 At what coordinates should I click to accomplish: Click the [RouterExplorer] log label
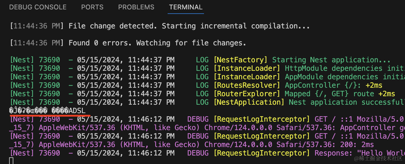point(247,94)
